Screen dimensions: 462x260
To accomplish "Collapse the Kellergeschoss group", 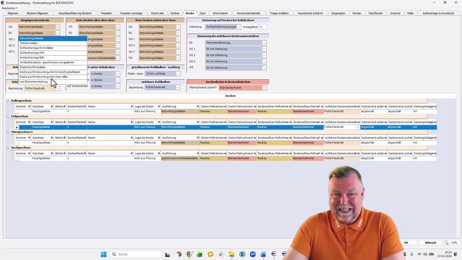I will click(8, 101).
